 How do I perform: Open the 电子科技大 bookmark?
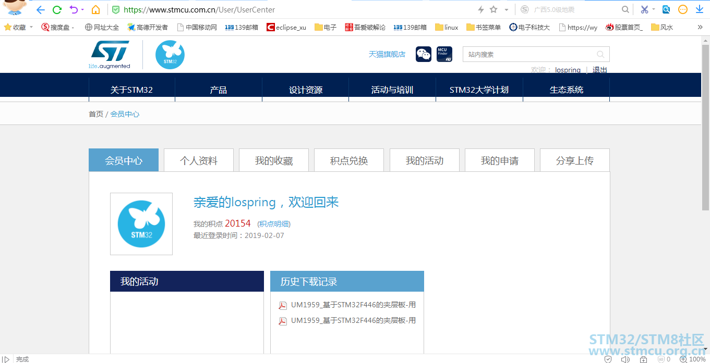click(x=530, y=27)
